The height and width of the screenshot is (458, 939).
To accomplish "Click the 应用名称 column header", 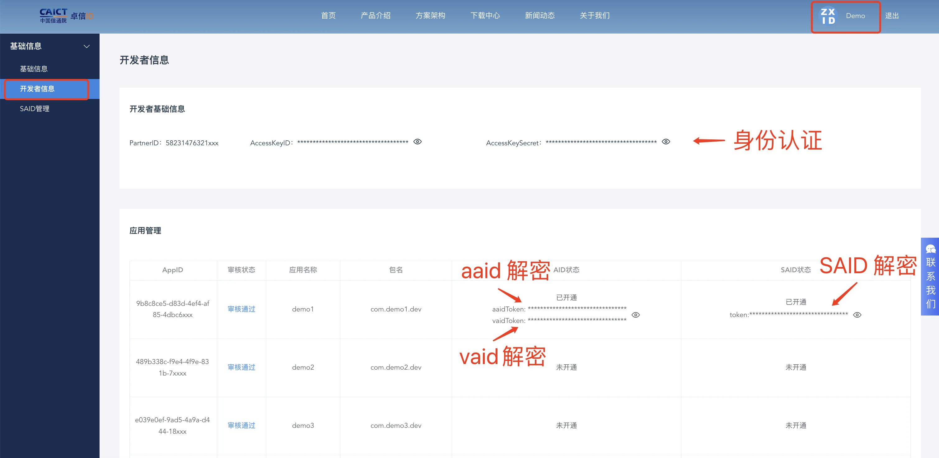I will [303, 270].
